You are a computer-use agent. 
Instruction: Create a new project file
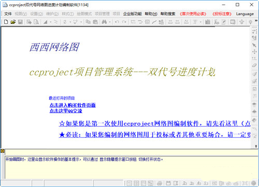click(6, 22)
